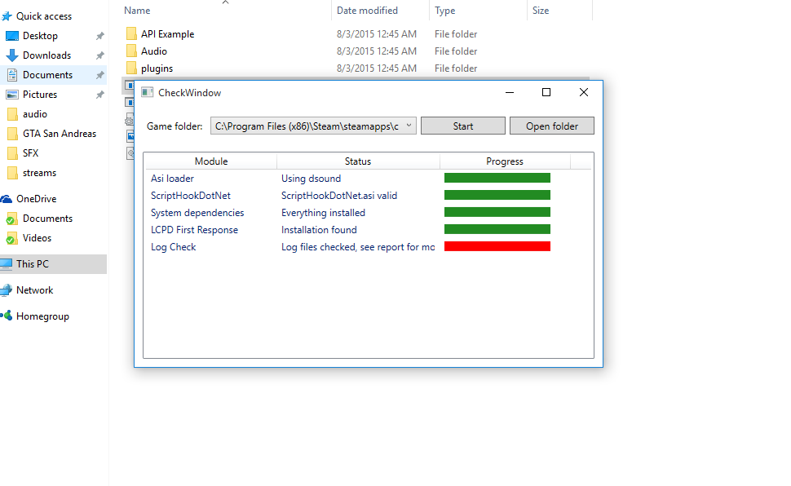
Task: Click API Example folder icon
Action: 131,33
